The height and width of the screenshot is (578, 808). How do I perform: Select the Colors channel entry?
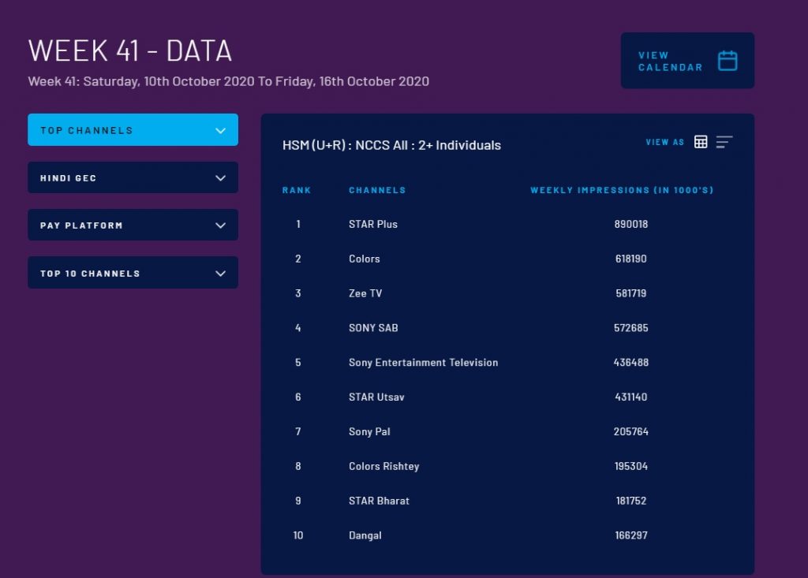(x=365, y=259)
